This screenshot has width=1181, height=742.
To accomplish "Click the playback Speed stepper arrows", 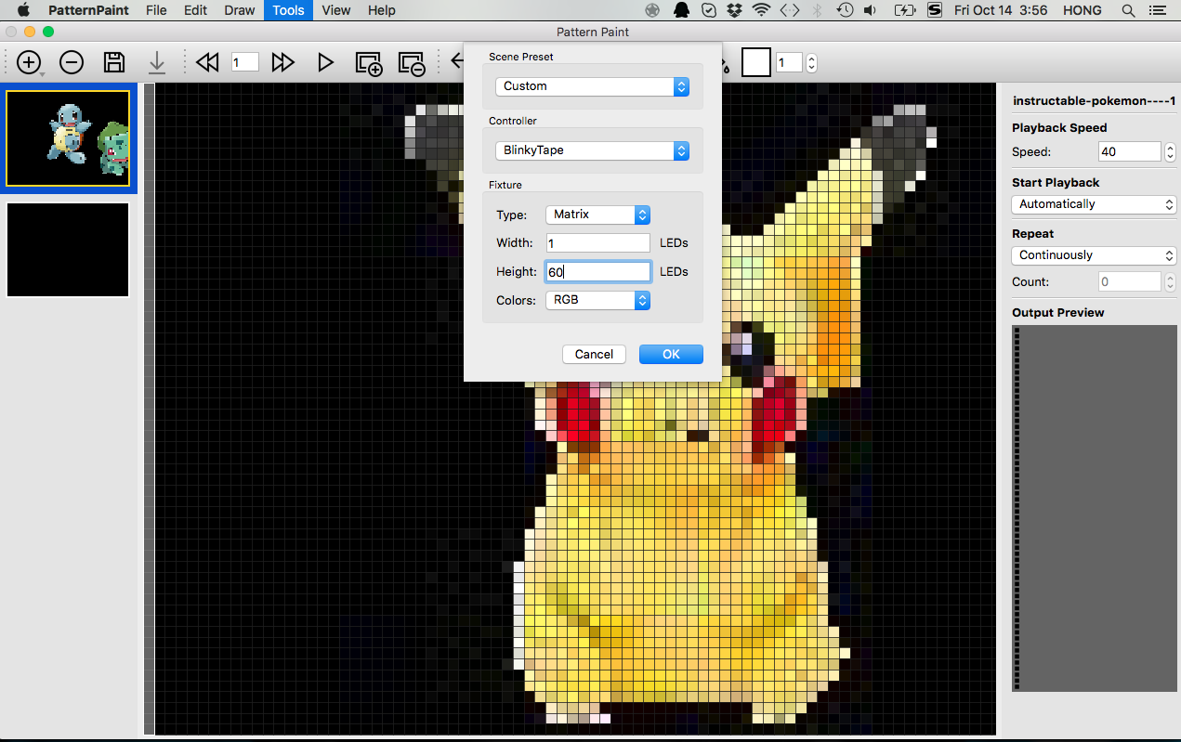I will [1170, 151].
